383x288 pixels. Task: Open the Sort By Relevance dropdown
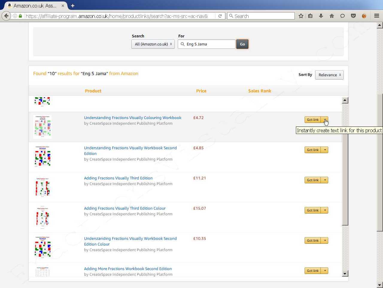pyautogui.click(x=329, y=75)
